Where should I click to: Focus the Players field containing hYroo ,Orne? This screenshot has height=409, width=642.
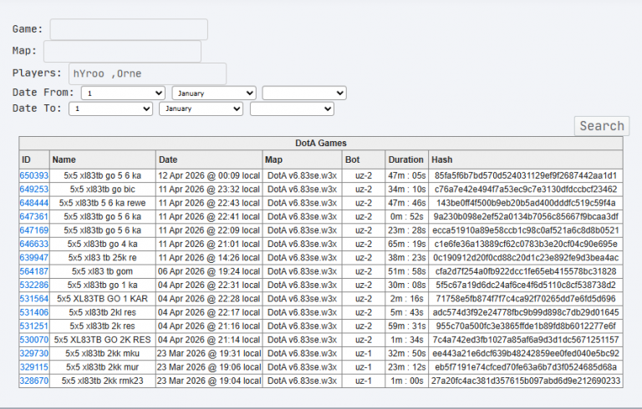click(147, 73)
